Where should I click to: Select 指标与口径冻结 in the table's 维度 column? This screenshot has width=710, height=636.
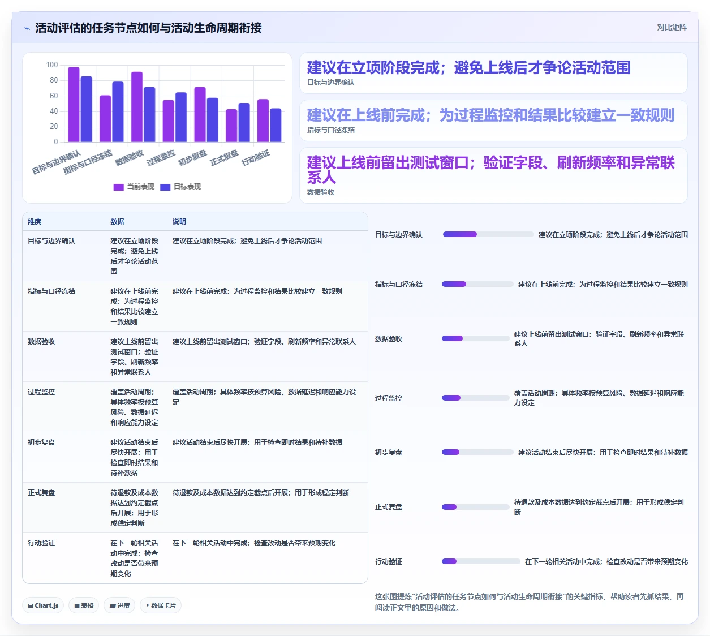(51, 291)
